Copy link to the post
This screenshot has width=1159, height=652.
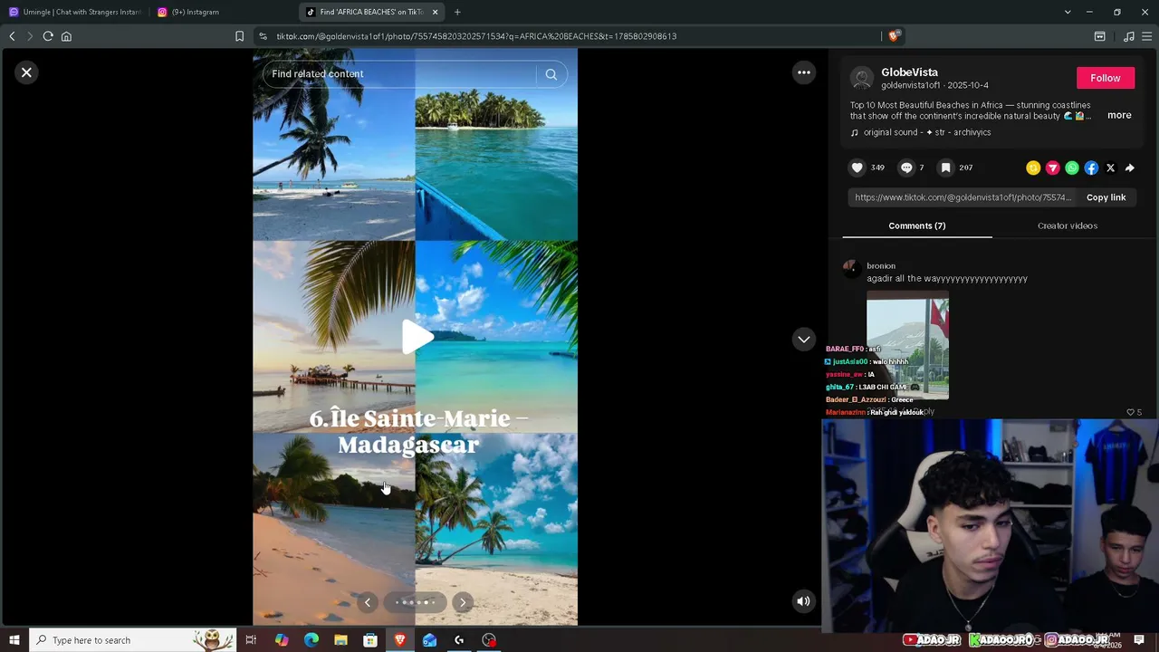coord(1106,197)
